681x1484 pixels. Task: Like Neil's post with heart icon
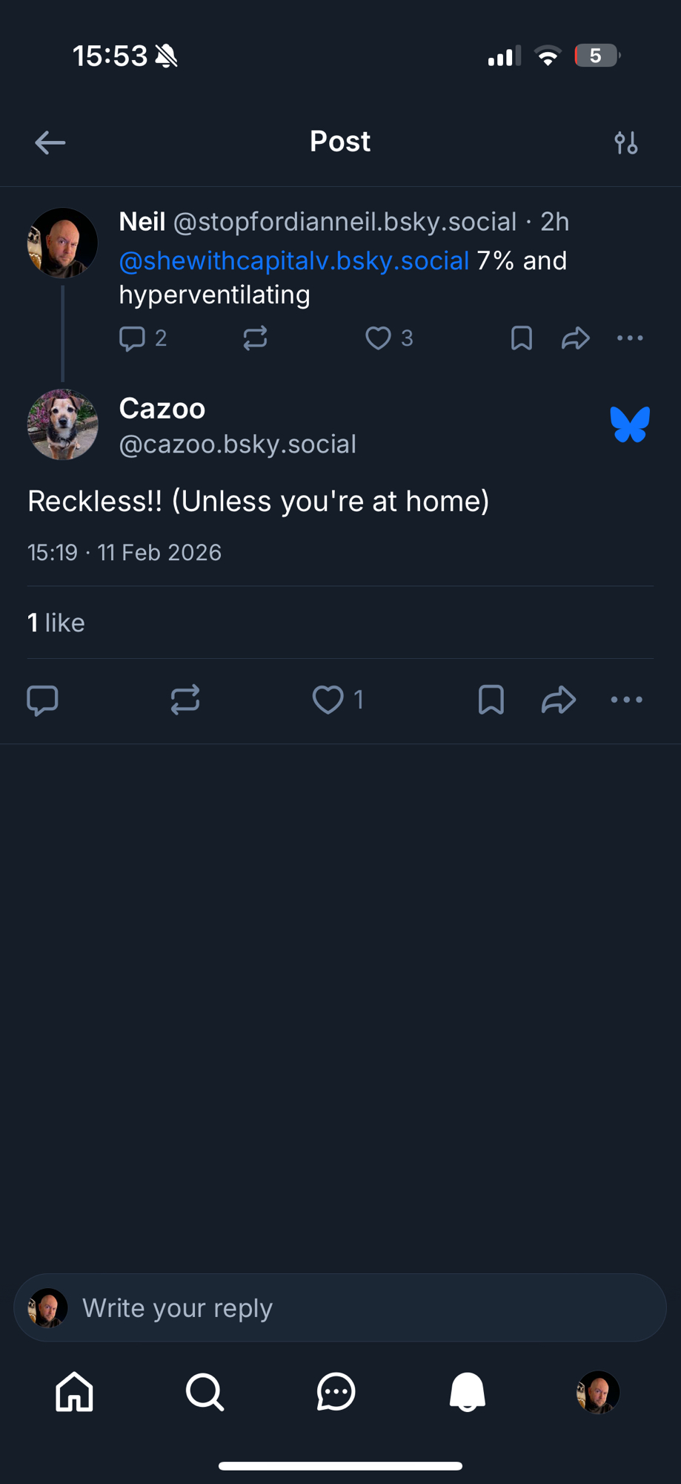click(379, 338)
